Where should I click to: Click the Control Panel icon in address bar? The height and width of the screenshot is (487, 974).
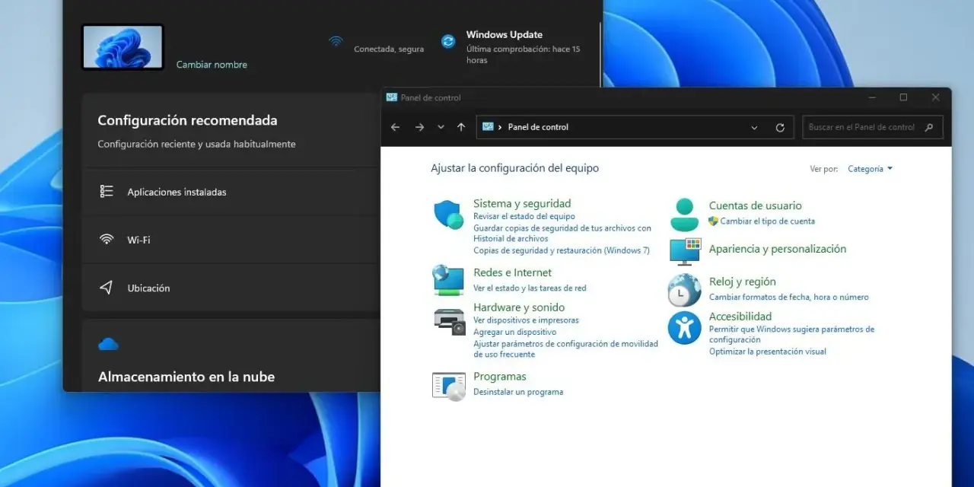click(x=488, y=126)
